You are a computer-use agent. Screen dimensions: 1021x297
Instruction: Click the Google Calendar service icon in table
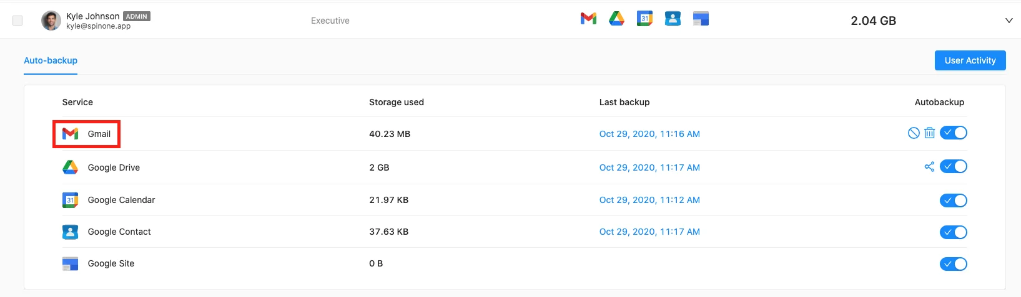70,200
